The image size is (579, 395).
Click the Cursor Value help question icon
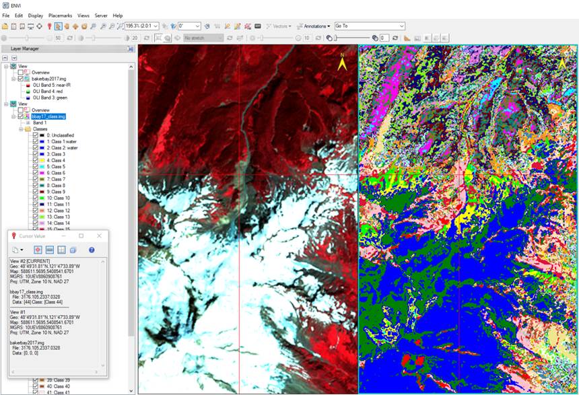[x=92, y=250]
